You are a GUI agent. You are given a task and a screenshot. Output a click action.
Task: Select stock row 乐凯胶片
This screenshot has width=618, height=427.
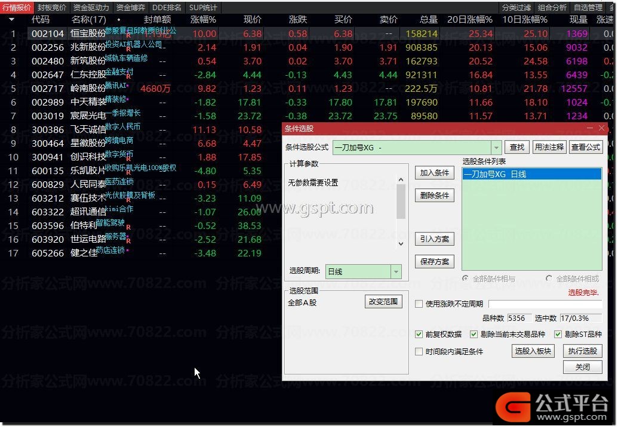88,171
